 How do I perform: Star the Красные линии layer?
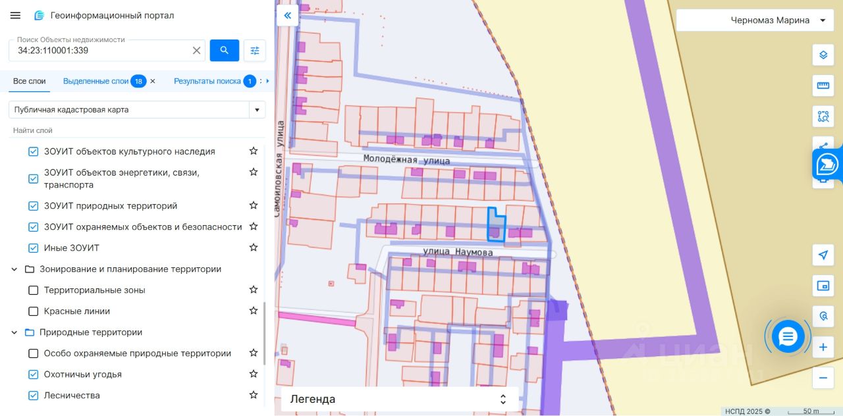click(254, 311)
